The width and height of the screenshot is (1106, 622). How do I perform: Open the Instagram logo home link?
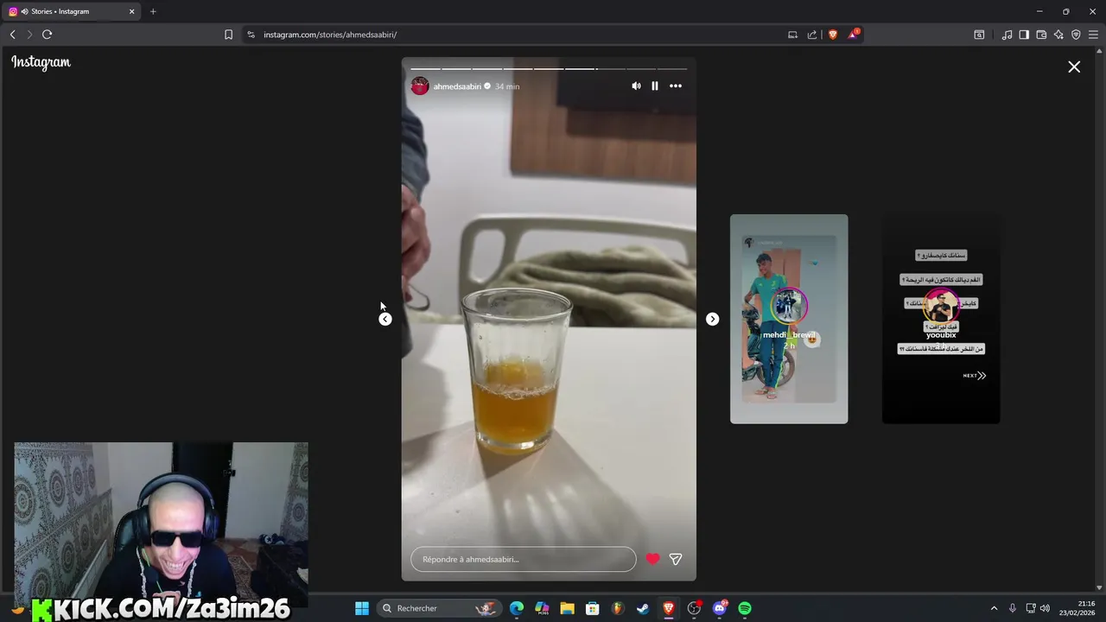(x=41, y=62)
